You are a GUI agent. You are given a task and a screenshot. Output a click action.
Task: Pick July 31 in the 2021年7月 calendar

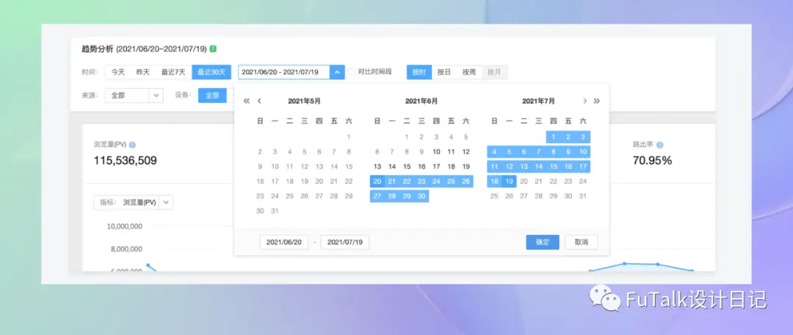[x=583, y=196]
